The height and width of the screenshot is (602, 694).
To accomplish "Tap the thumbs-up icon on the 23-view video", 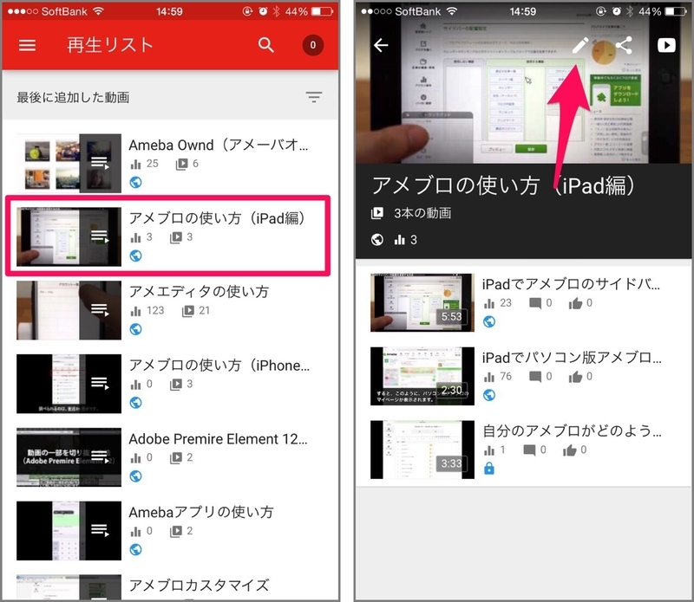I will 575,303.
